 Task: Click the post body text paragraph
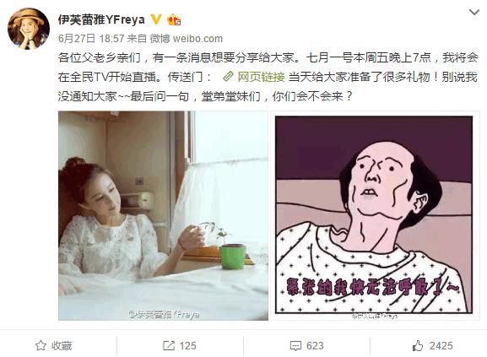click(268, 77)
